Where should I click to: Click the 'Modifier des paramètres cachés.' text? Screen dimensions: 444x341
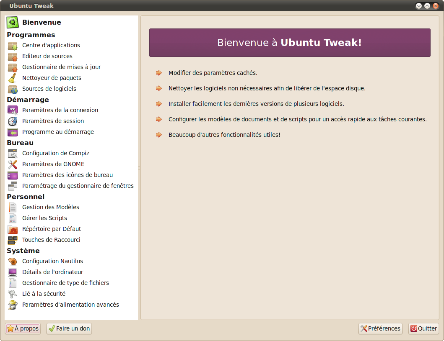click(213, 73)
